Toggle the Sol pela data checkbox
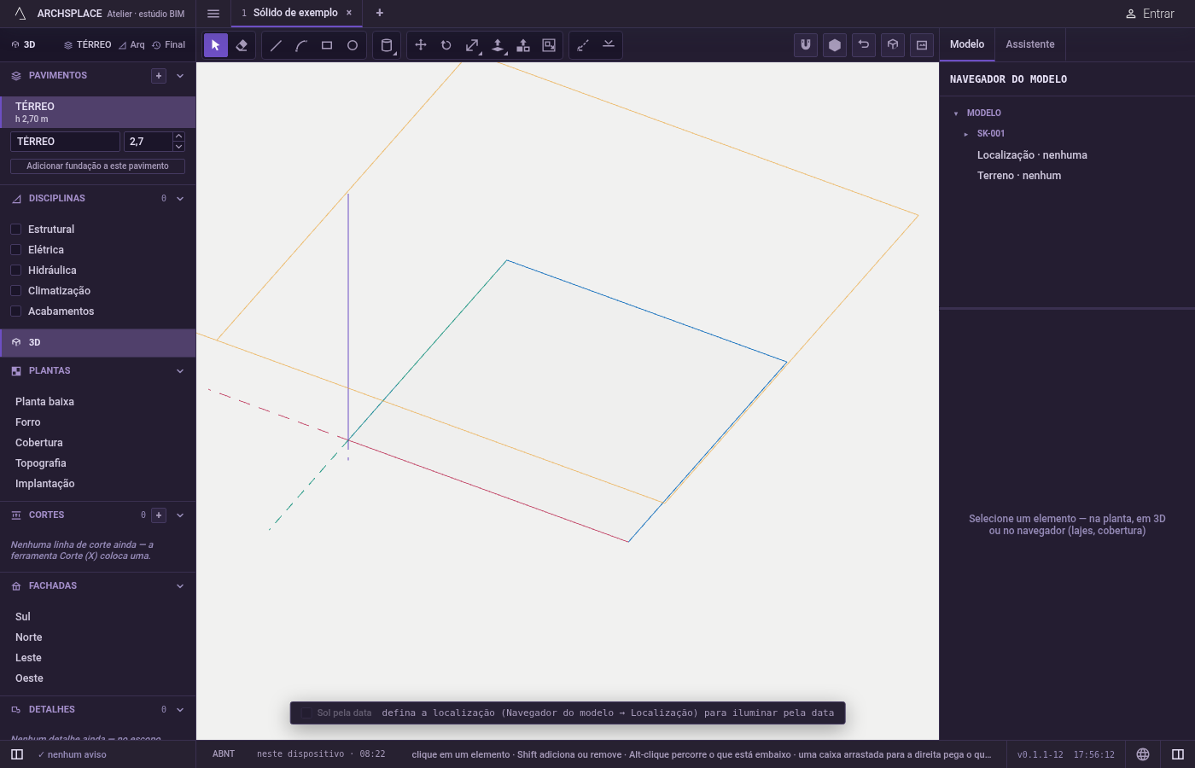 pos(306,713)
